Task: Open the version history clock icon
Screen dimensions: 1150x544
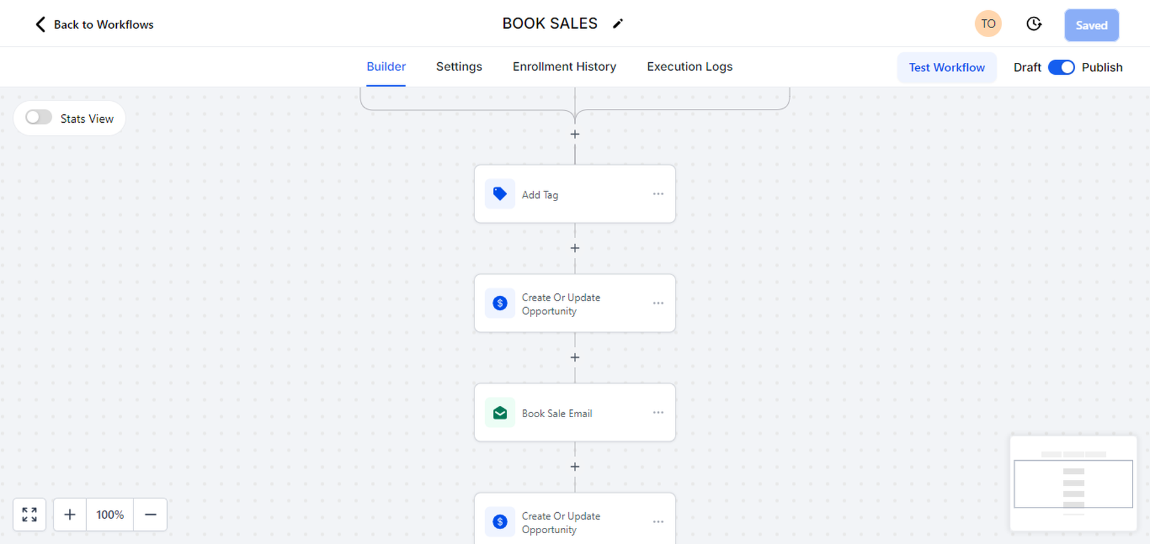Action: point(1034,24)
